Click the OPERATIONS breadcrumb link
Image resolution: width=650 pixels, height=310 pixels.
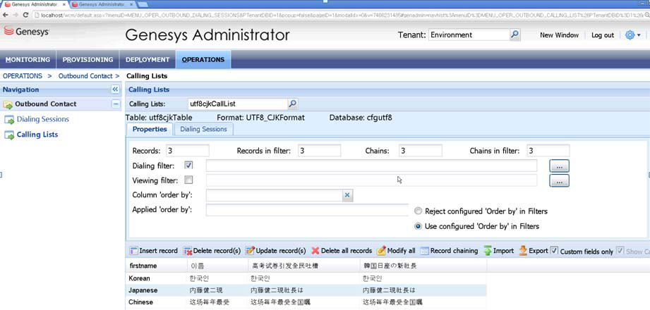(23, 76)
